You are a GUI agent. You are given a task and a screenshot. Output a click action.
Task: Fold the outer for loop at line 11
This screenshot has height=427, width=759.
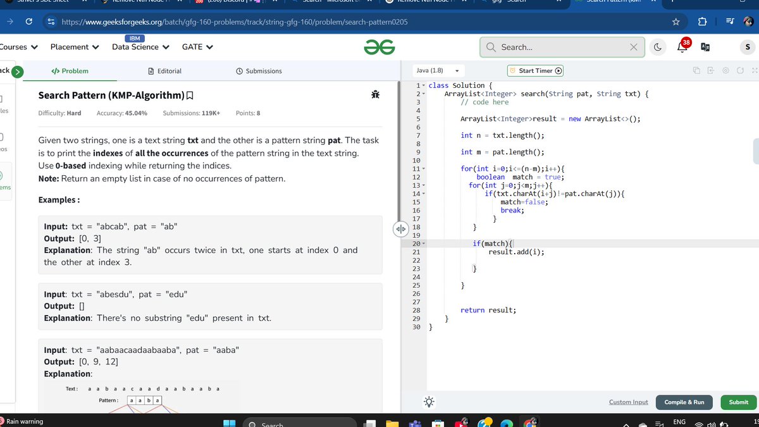tap(424, 169)
